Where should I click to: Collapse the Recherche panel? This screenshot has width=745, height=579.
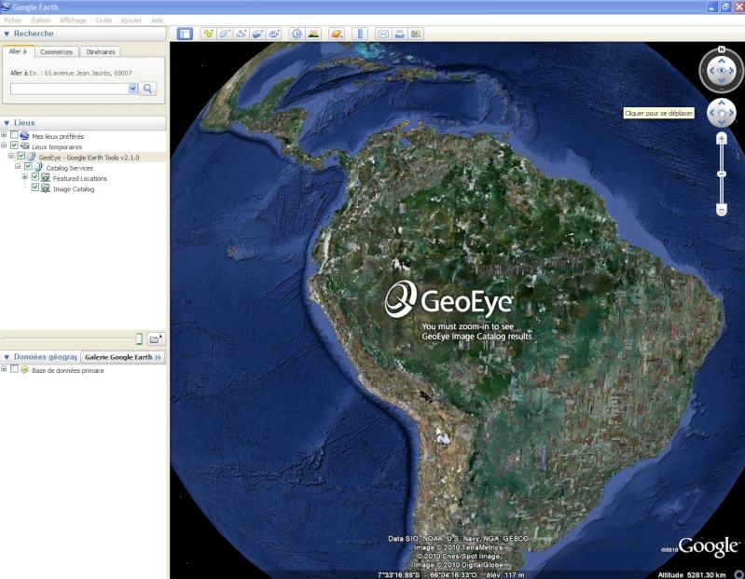coord(7,34)
